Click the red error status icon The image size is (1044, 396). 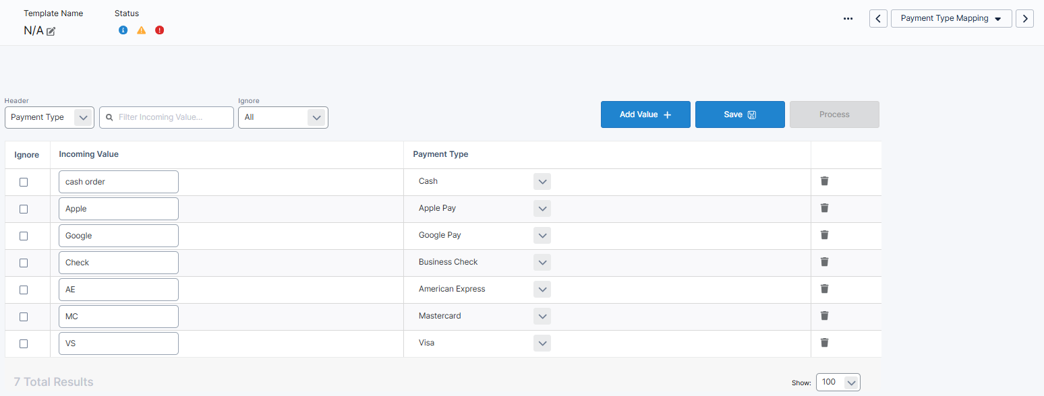coord(159,30)
